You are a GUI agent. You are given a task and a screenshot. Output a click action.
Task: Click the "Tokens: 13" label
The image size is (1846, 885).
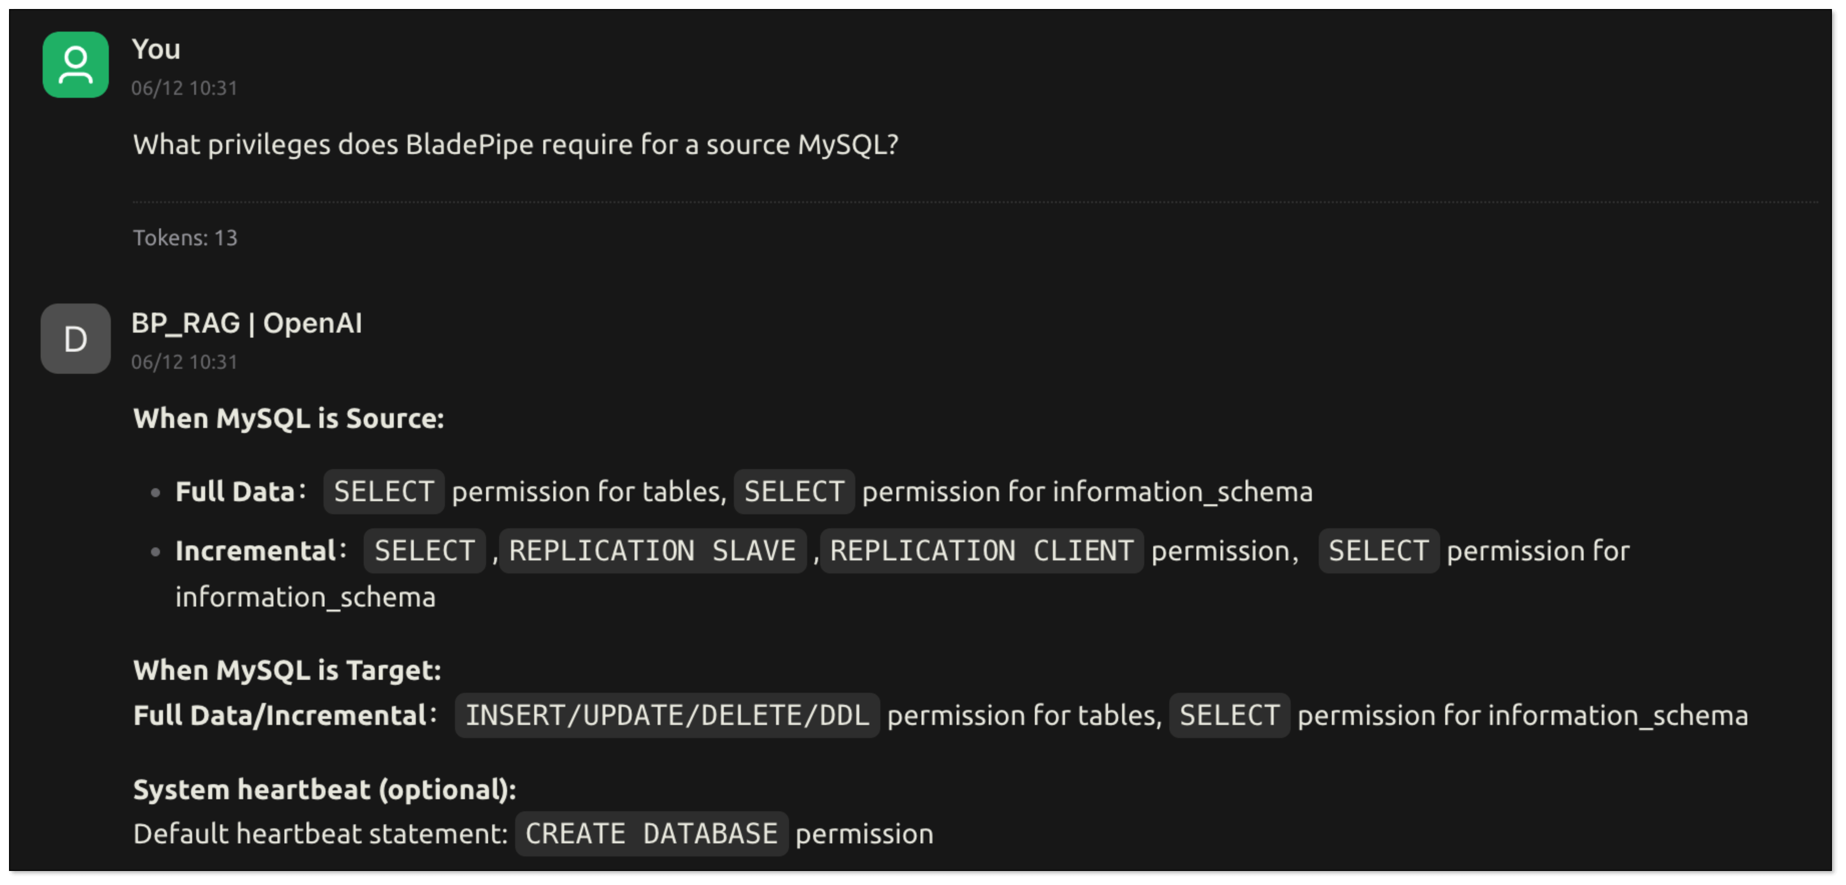185,237
